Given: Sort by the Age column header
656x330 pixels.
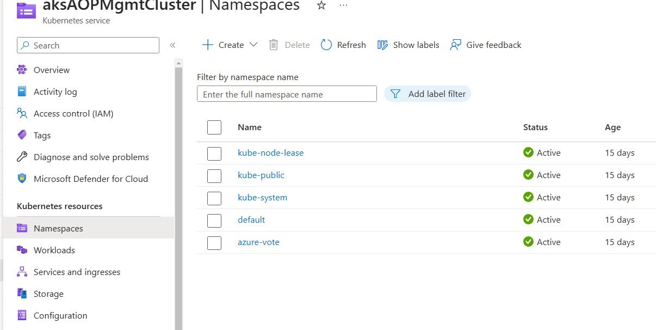Looking at the screenshot, I should click(612, 127).
